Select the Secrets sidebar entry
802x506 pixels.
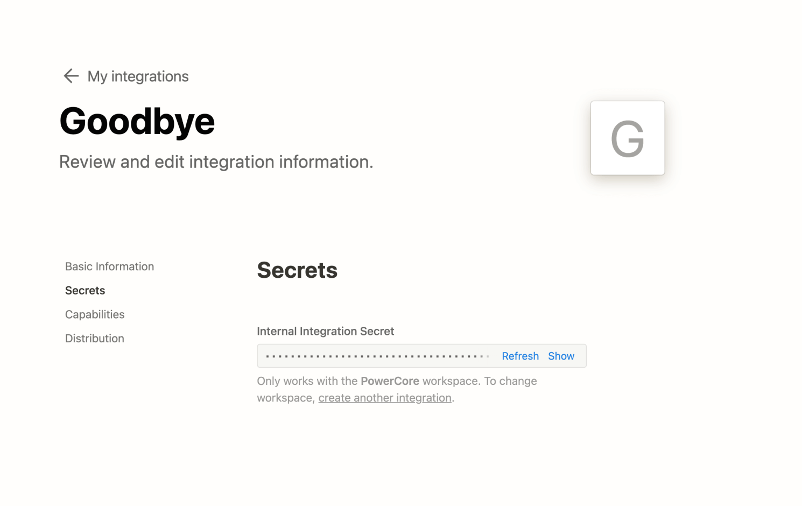coord(85,290)
